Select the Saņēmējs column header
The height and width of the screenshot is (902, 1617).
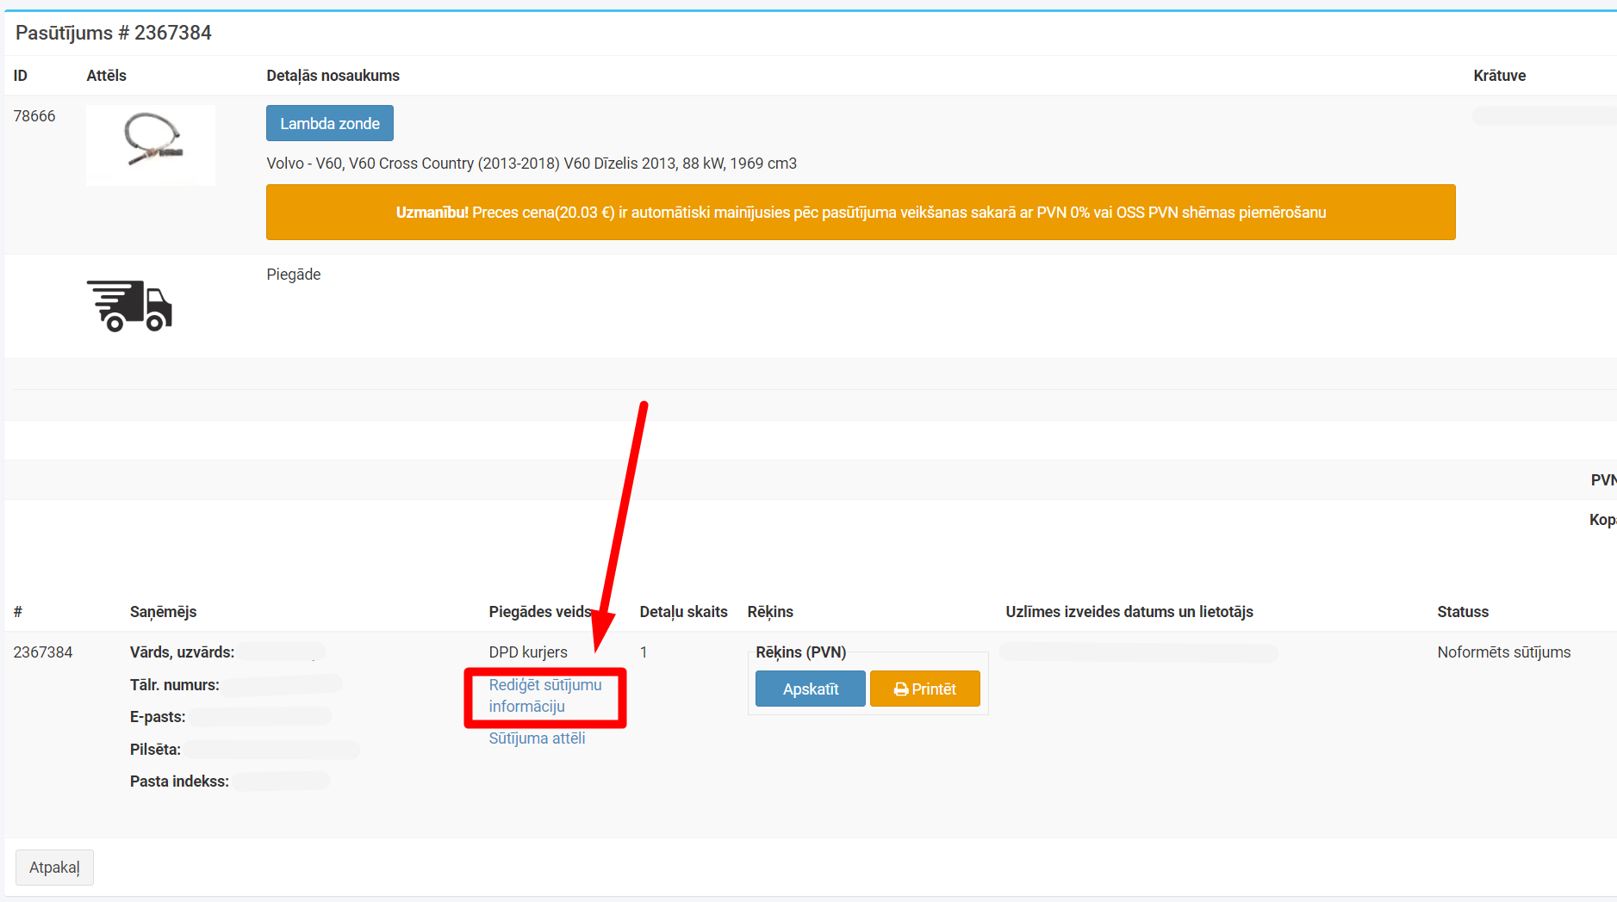coord(163,612)
